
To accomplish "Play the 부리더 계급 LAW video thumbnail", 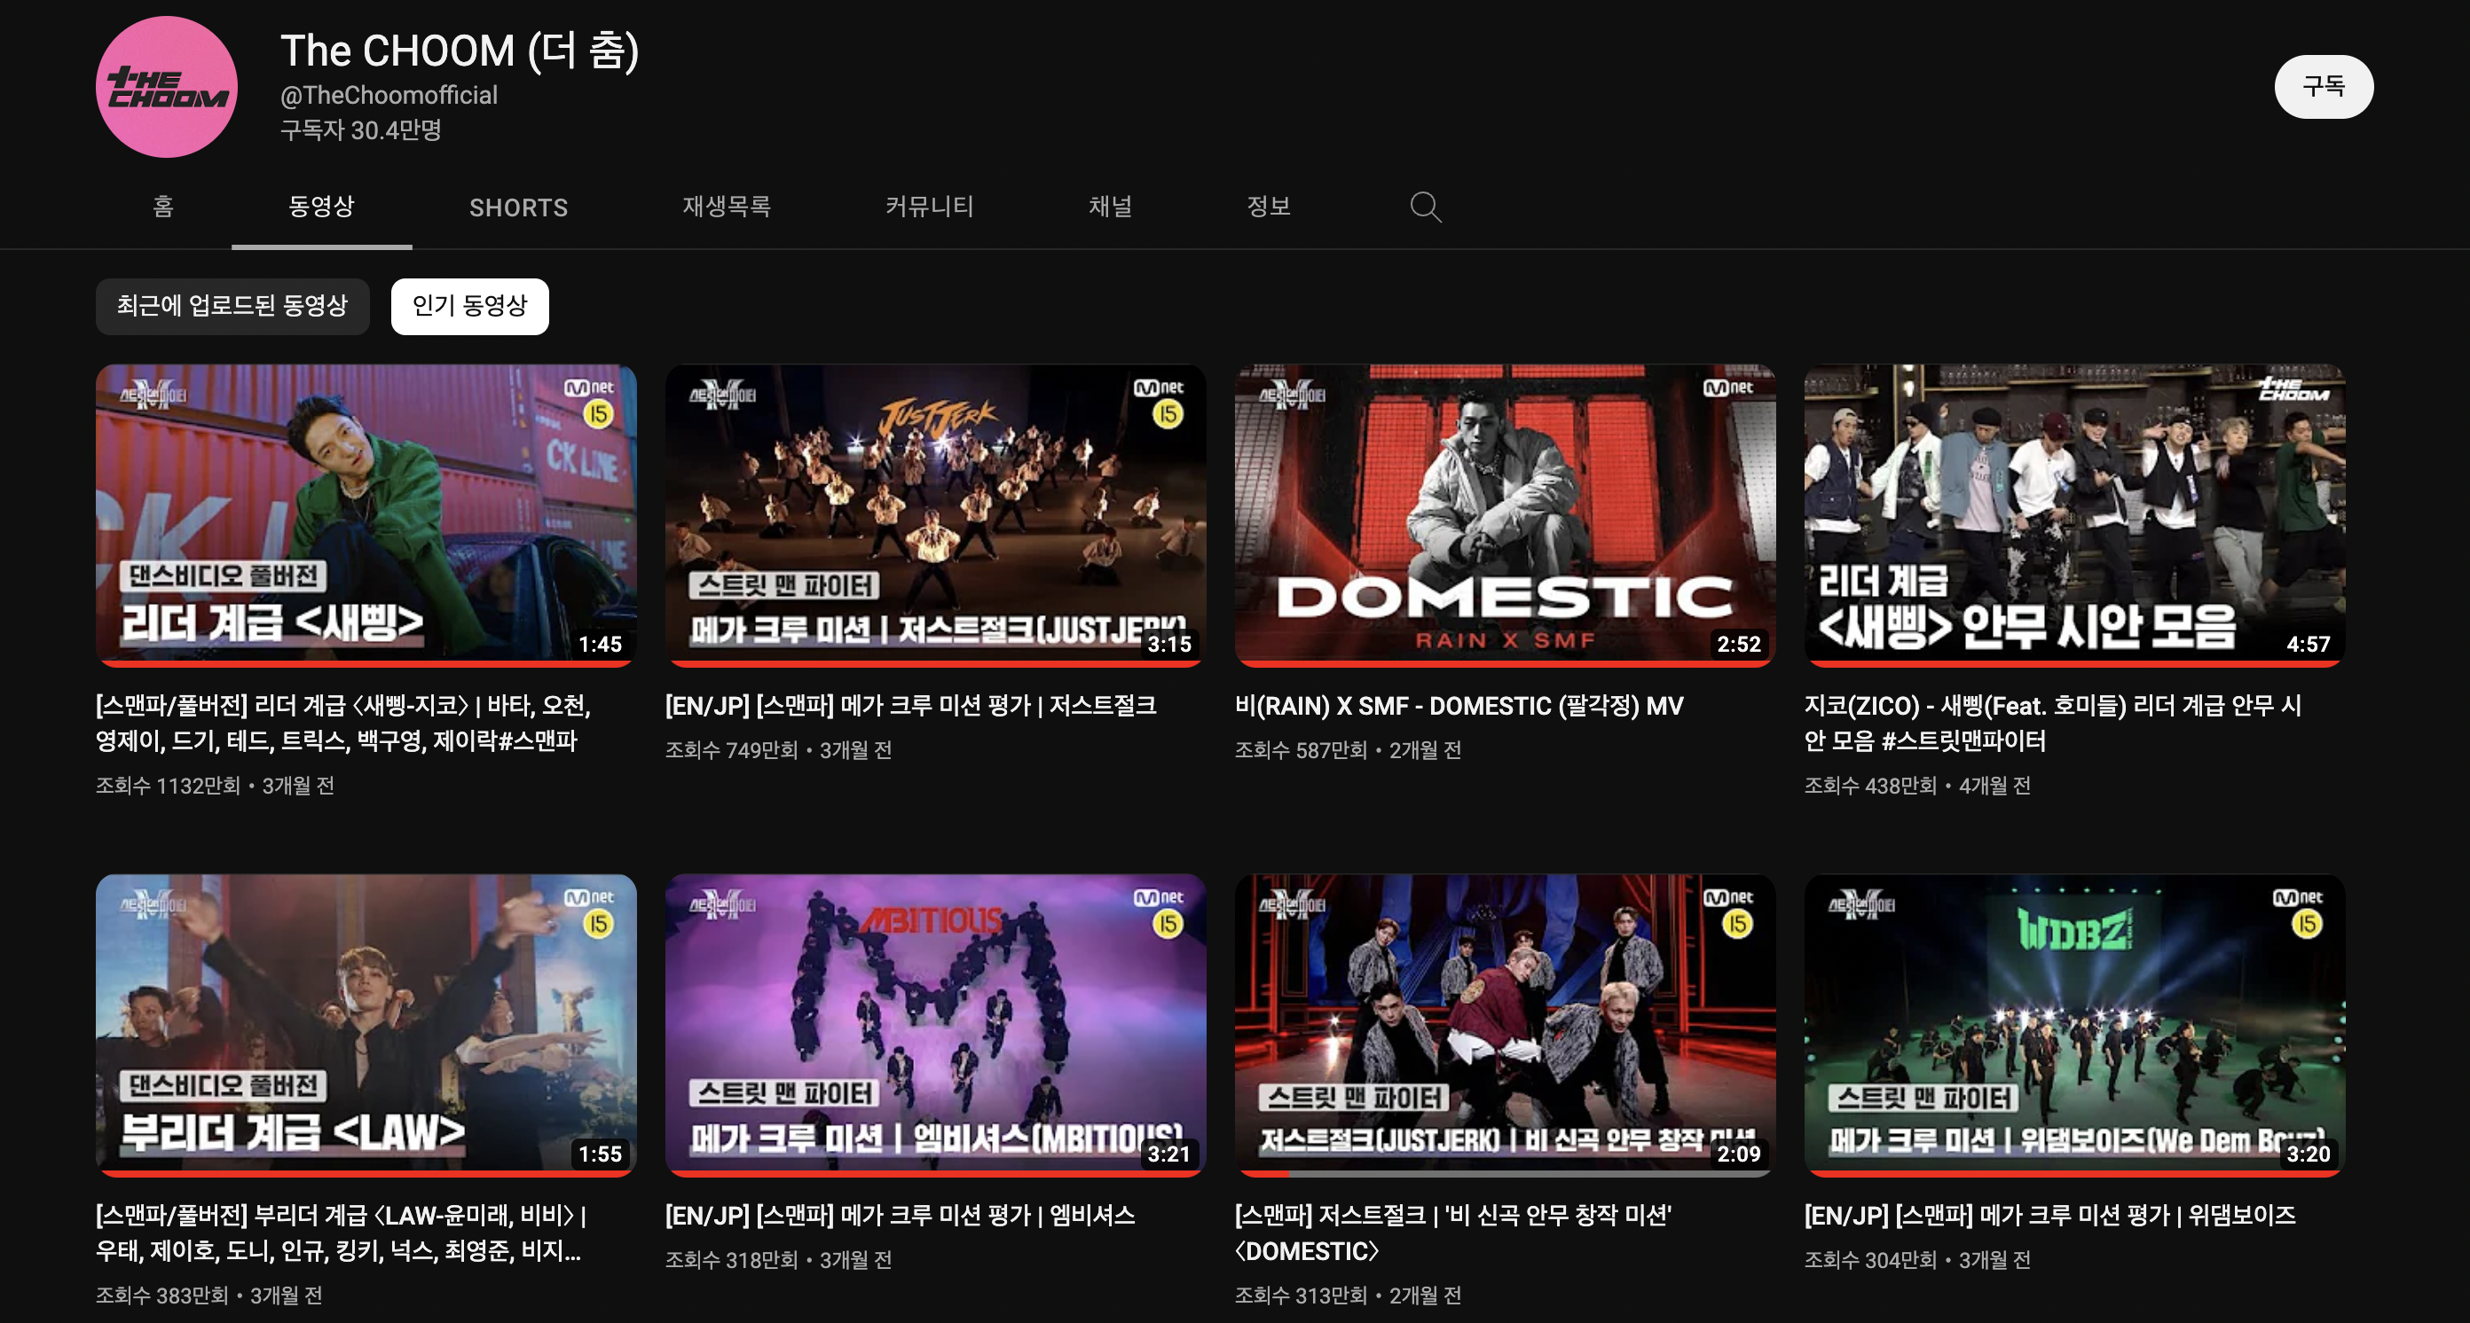I will click(x=366, y=1022).
